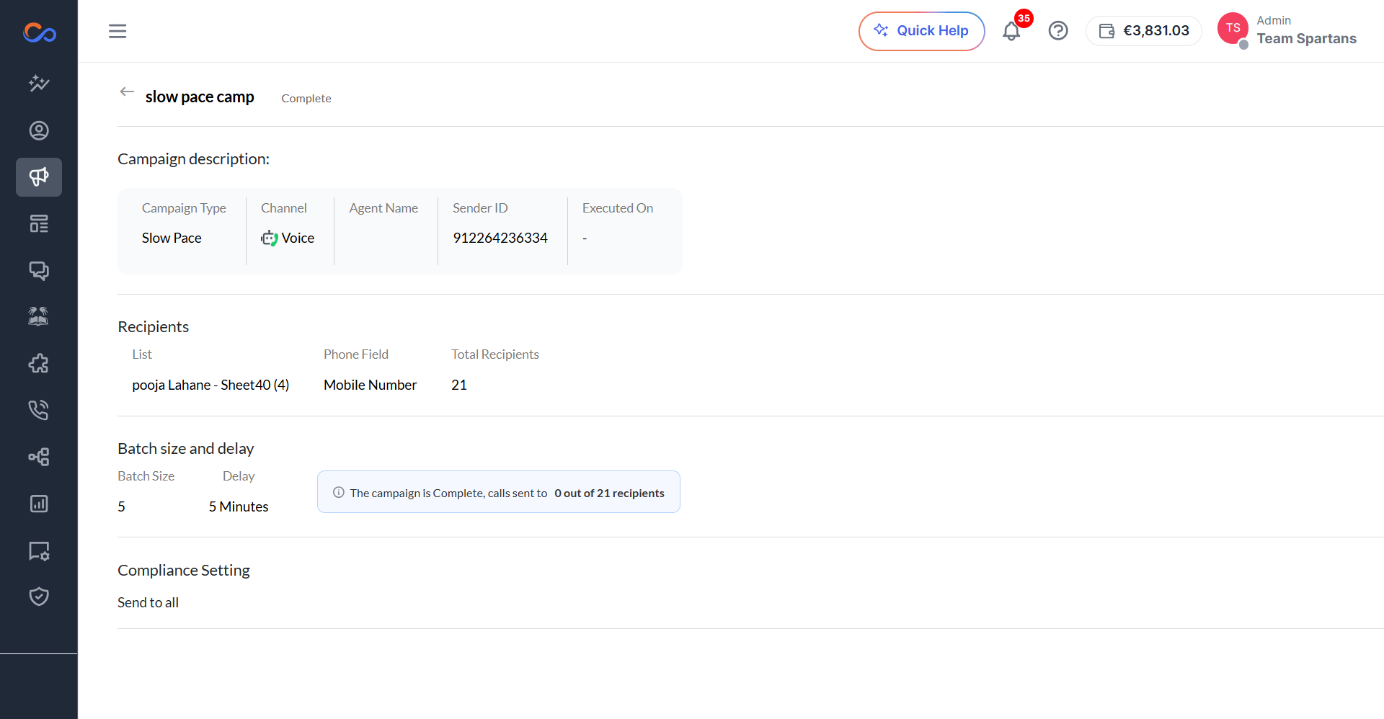Click the TS avatar circle
Image resolution: width=1384 pixels, height=719 pixels.
(x=1233, y=29)
